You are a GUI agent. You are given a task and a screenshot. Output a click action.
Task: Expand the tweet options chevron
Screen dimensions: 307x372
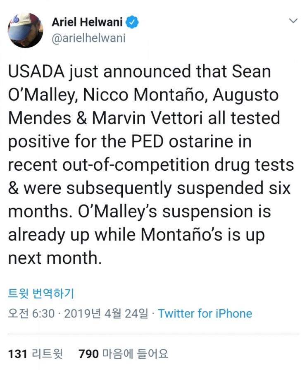click(x=293, y=21)
